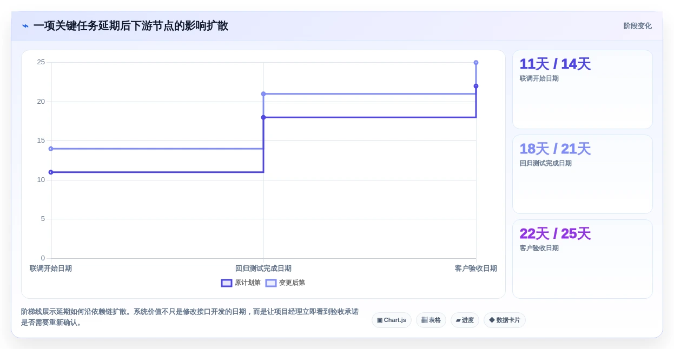Screen dimensions: 674x349
Task: Select the 表格 tag chip
Action: (431, 320)
